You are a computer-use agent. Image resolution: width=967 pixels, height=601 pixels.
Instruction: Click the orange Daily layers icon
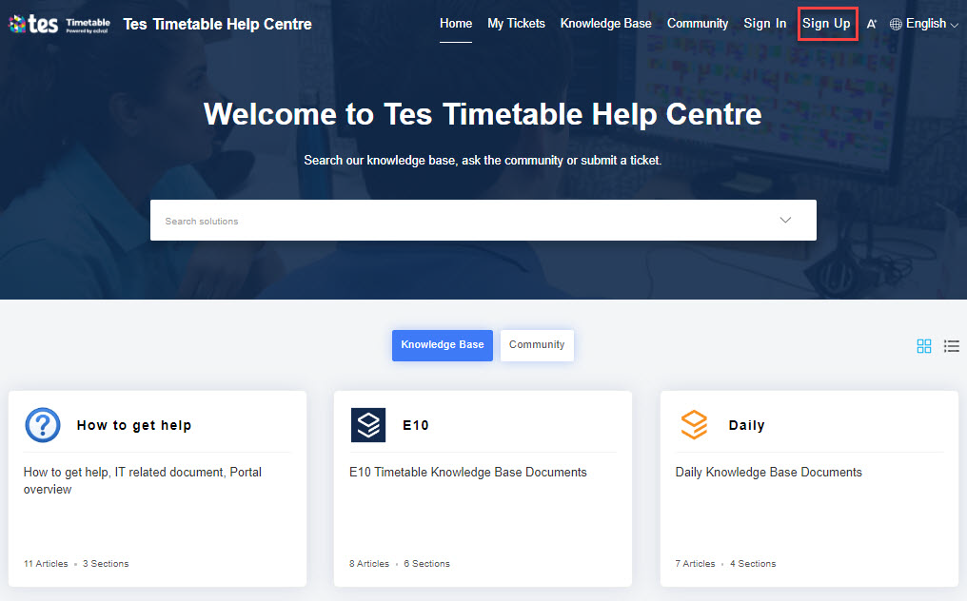click(x=694, y=425)
